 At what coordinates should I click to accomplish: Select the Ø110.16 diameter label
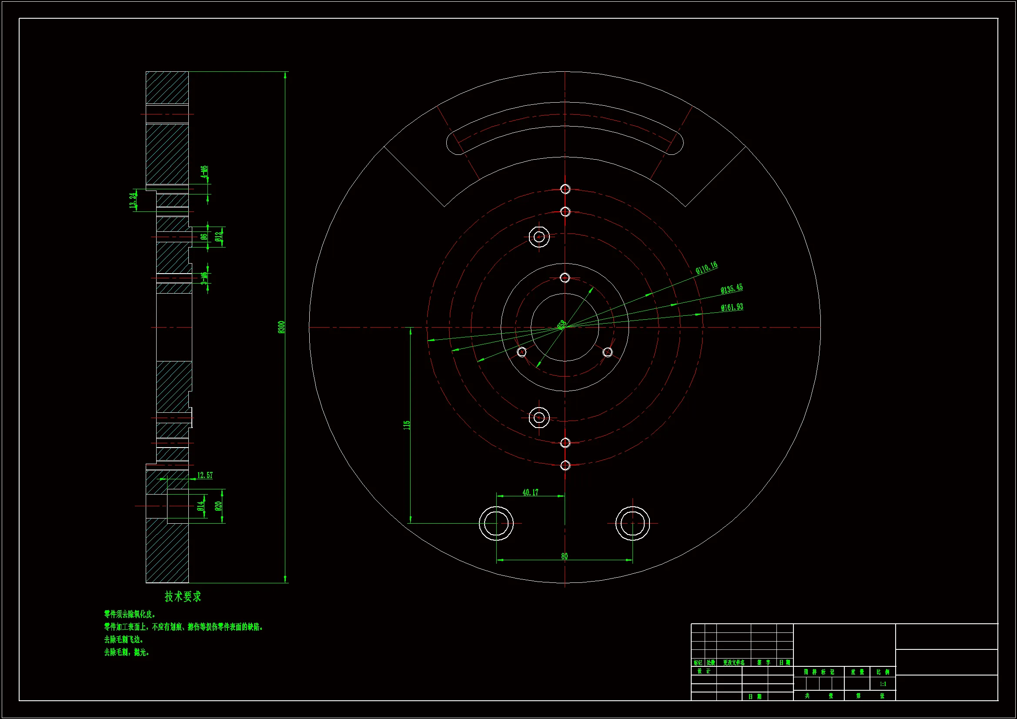pos(706,268)
